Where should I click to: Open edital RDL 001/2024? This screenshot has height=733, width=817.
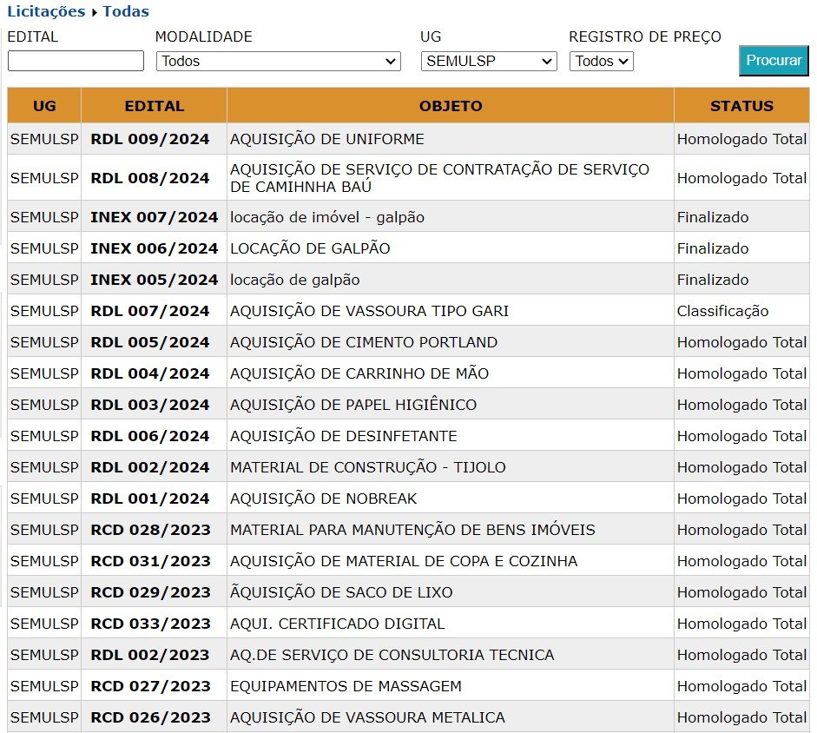click(150, 499)
